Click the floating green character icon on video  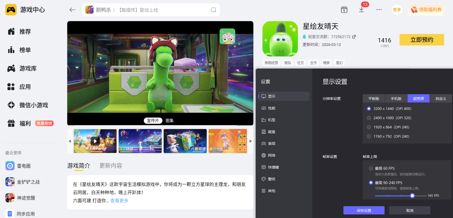coord(227,36)
